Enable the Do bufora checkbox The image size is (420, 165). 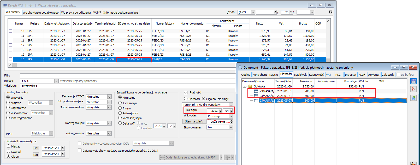pyautogui.click(x=398, y=74)
